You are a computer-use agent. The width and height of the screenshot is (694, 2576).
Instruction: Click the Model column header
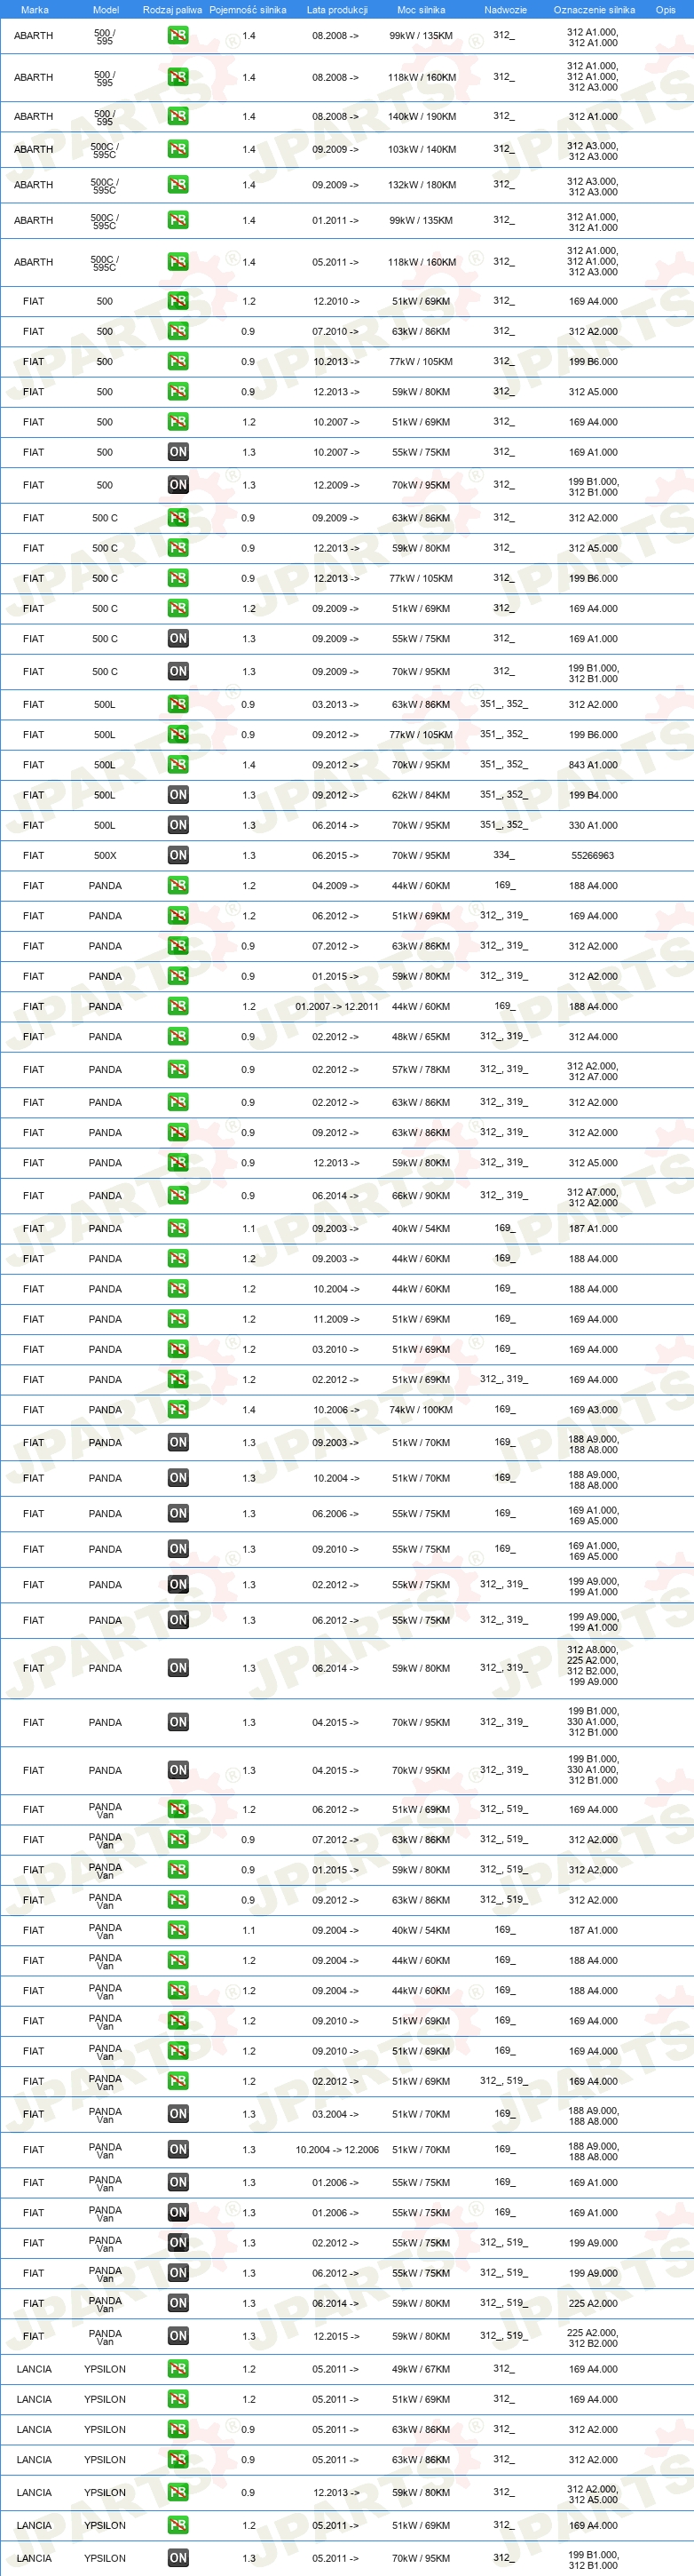click(x=106, y=10)
